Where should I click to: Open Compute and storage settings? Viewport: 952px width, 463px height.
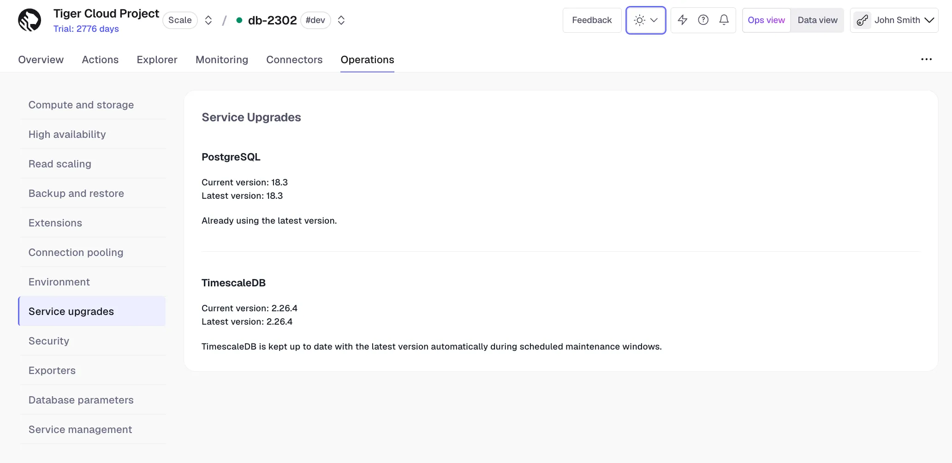[93, 105]
